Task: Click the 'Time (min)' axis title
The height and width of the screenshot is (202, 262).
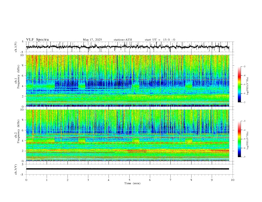Action: click(x=132, y=183)
